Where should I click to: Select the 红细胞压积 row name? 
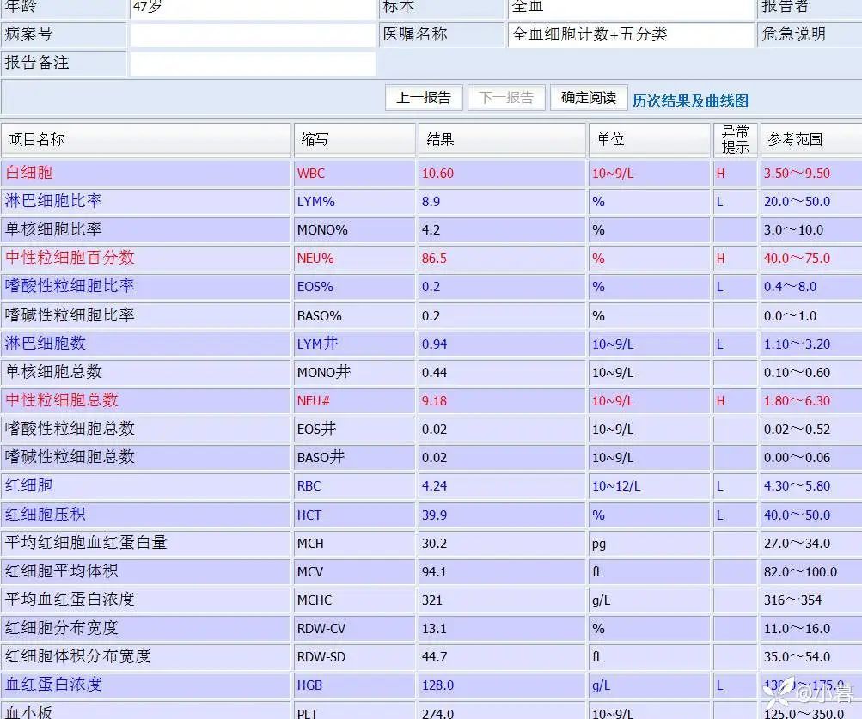coord(46,515)
